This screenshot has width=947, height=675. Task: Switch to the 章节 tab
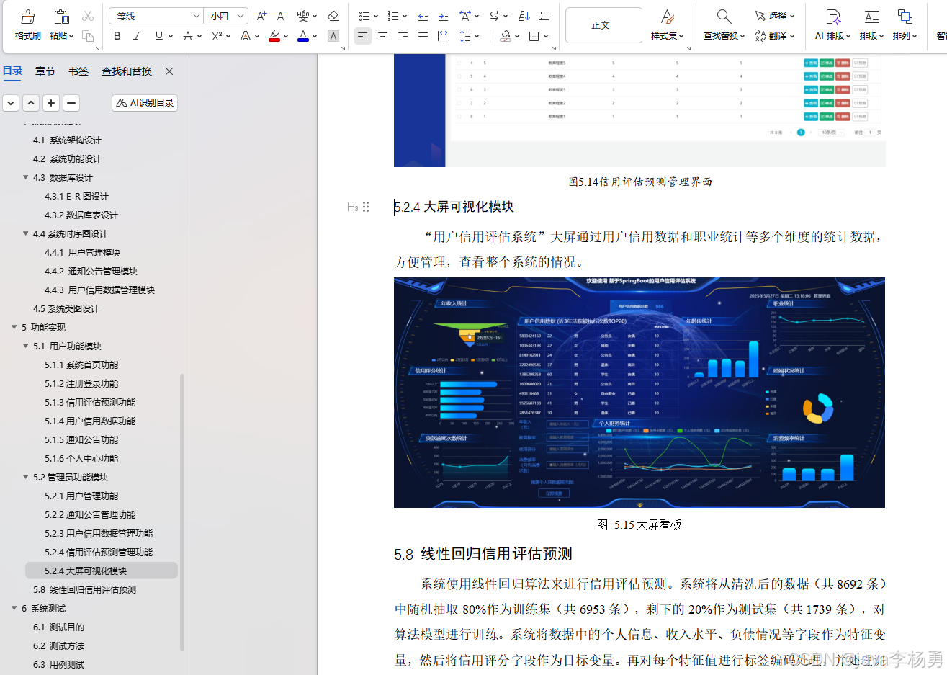pyautogui.click(x=45, y=71)
